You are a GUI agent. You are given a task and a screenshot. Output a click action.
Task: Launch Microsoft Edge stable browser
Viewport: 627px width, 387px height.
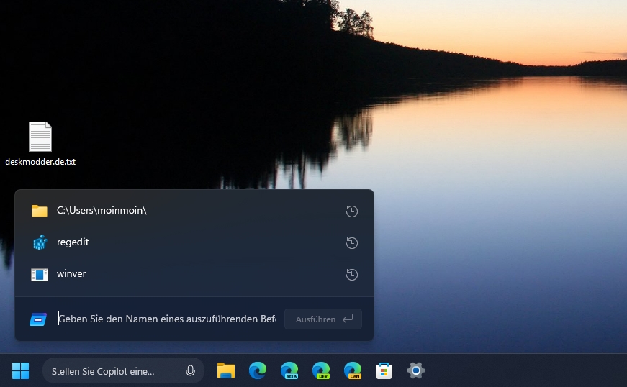(258, 370)
